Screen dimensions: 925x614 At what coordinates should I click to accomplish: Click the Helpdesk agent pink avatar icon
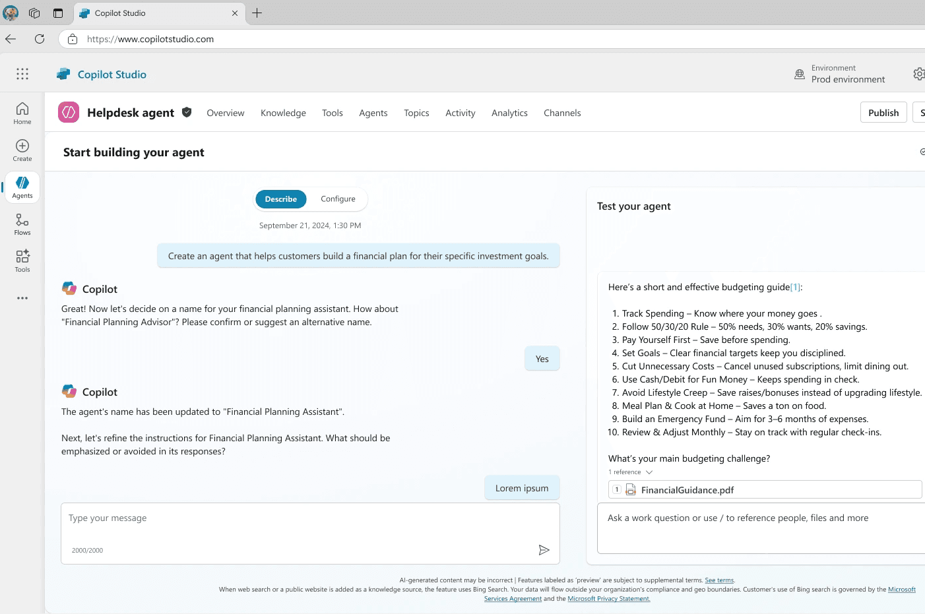point(69,112)
